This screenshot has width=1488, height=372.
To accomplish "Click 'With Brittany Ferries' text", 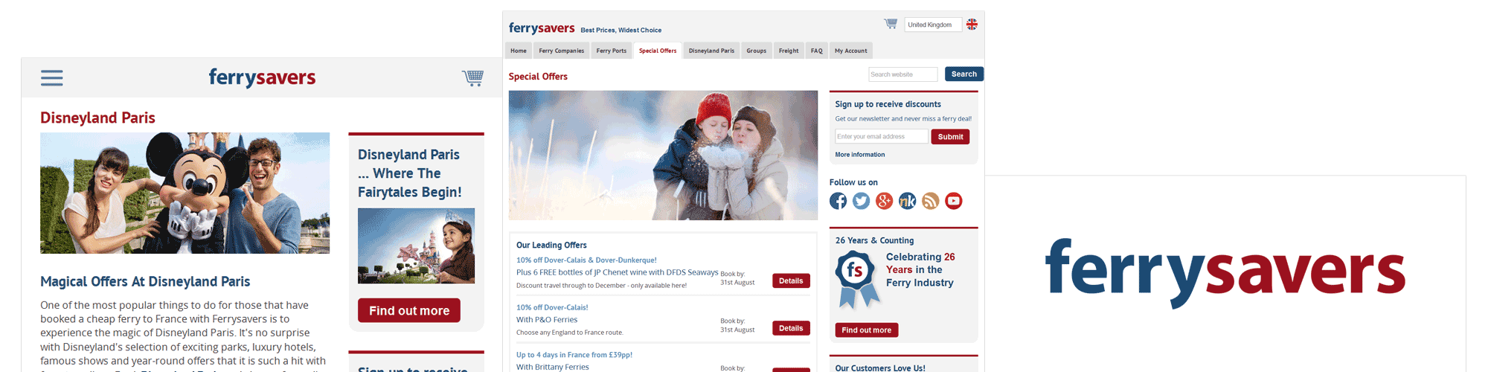I will (553, 367).
